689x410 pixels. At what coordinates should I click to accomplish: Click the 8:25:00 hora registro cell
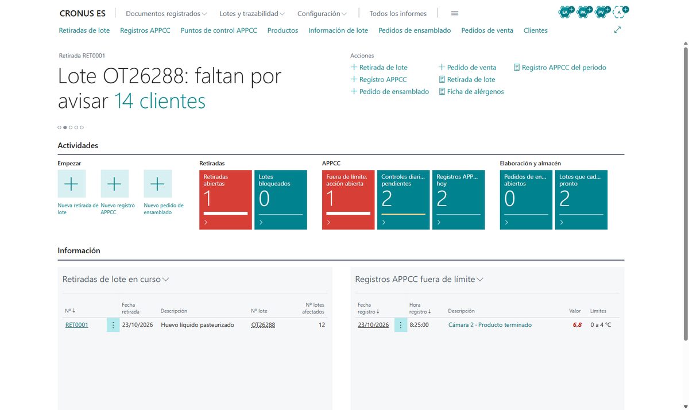click(419, 325)
